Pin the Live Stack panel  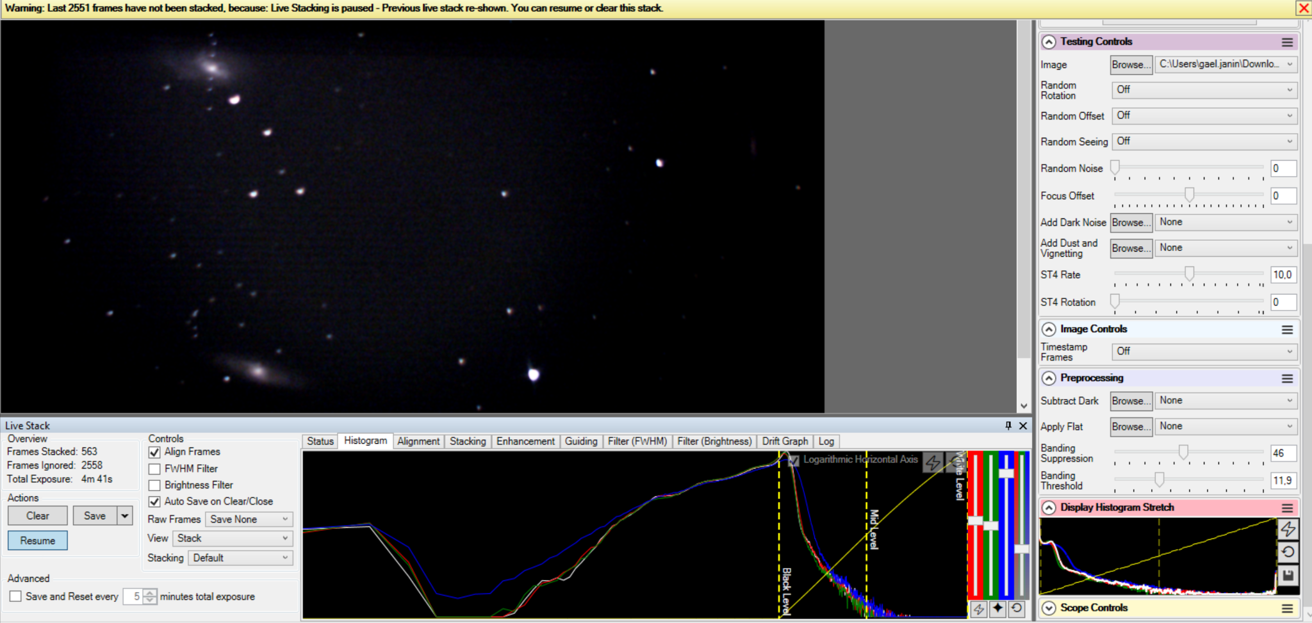[x=1008, y=426]
